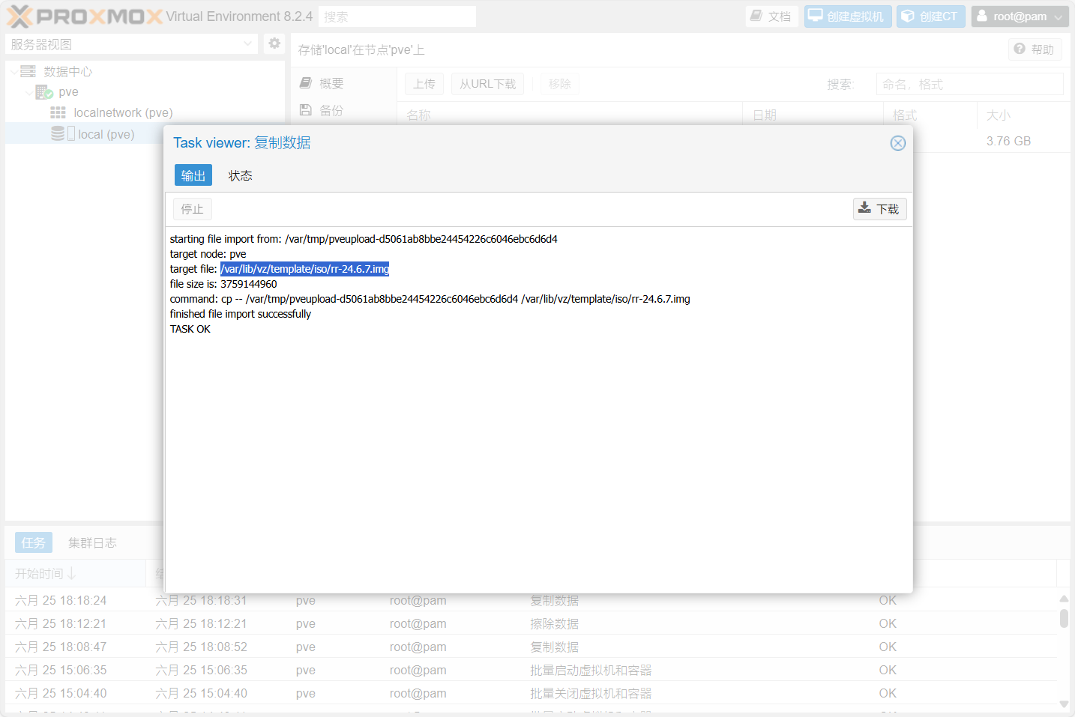Switch to the 状态 tab
Viewport: 1075px width, 717px height.
click(240, 175)
